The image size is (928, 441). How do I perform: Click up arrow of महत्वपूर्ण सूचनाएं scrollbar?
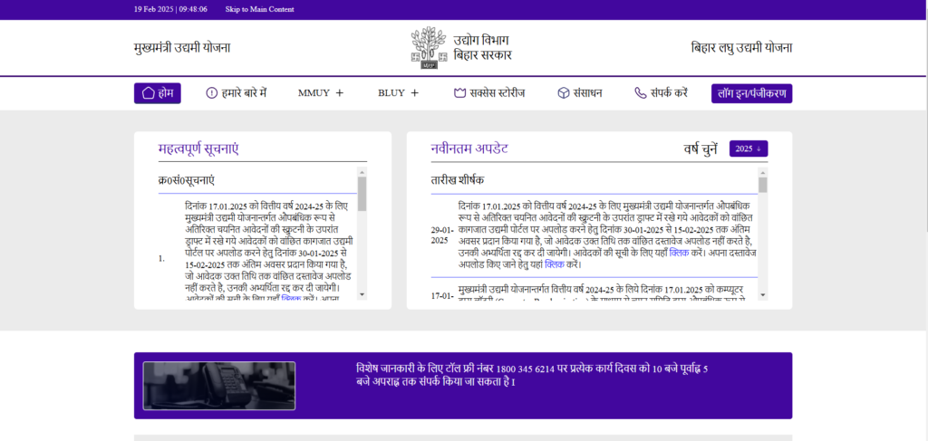(362, 171)
